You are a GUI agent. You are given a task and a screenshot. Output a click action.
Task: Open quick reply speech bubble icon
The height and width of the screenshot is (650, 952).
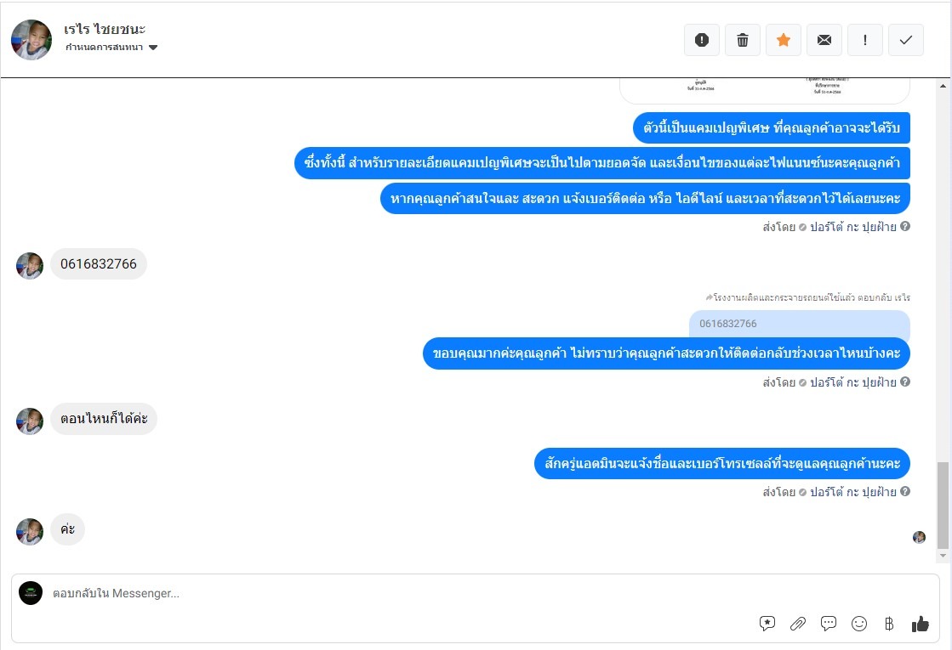(x=829, y=624)
